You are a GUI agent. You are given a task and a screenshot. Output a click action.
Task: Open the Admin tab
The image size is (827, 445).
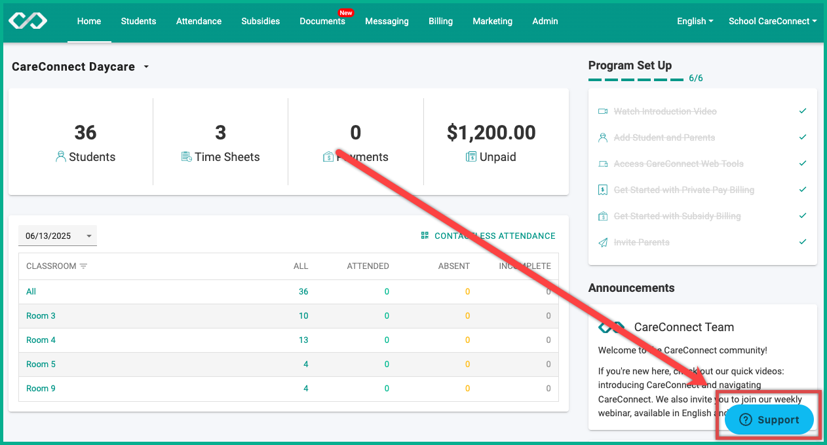coord(545,21)
